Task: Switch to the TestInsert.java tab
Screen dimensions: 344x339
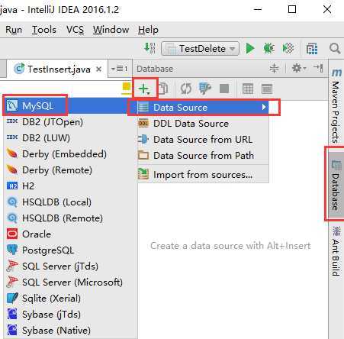Action: 58,69
